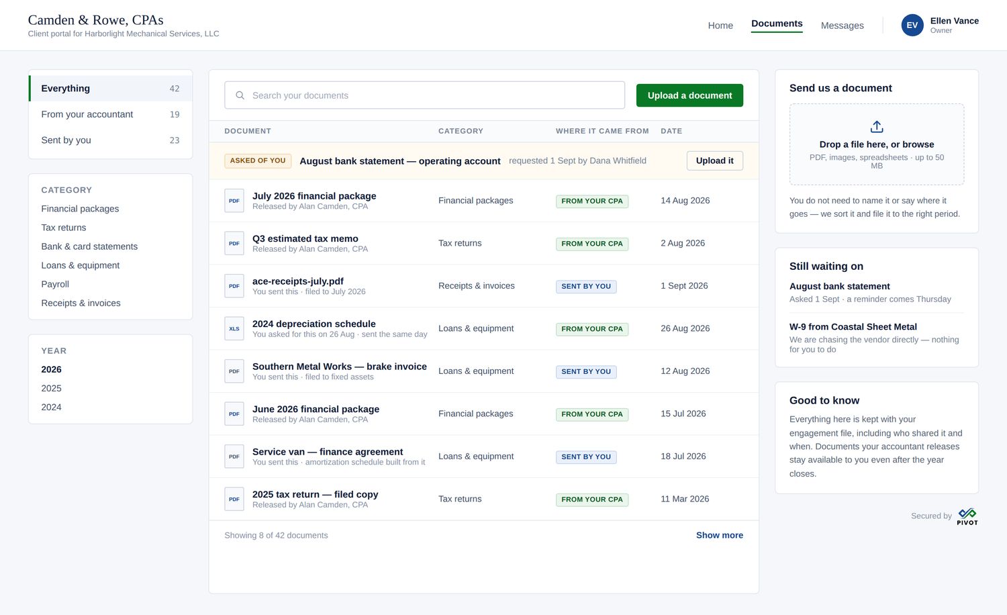This screenshot has height=615, width=1007.
Task: Open 2024 depreciation schedule
Action: (x=314, y=324)
